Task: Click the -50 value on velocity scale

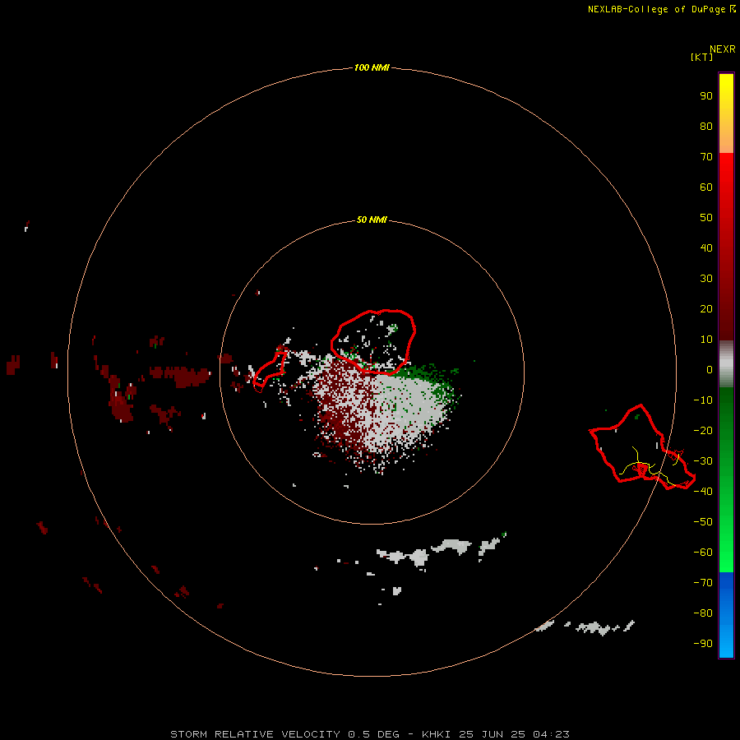Action: pyautogui.click(x=703, y=522)
